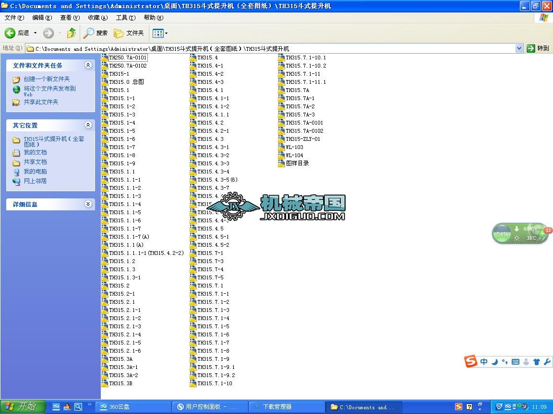Click My Computer icon in sidebar
553x414 pixels.
pos(16,172)
